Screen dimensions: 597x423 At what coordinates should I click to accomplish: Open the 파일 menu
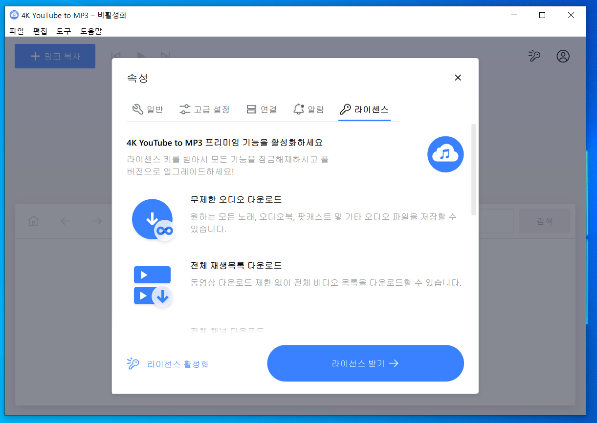click(17, 31)
